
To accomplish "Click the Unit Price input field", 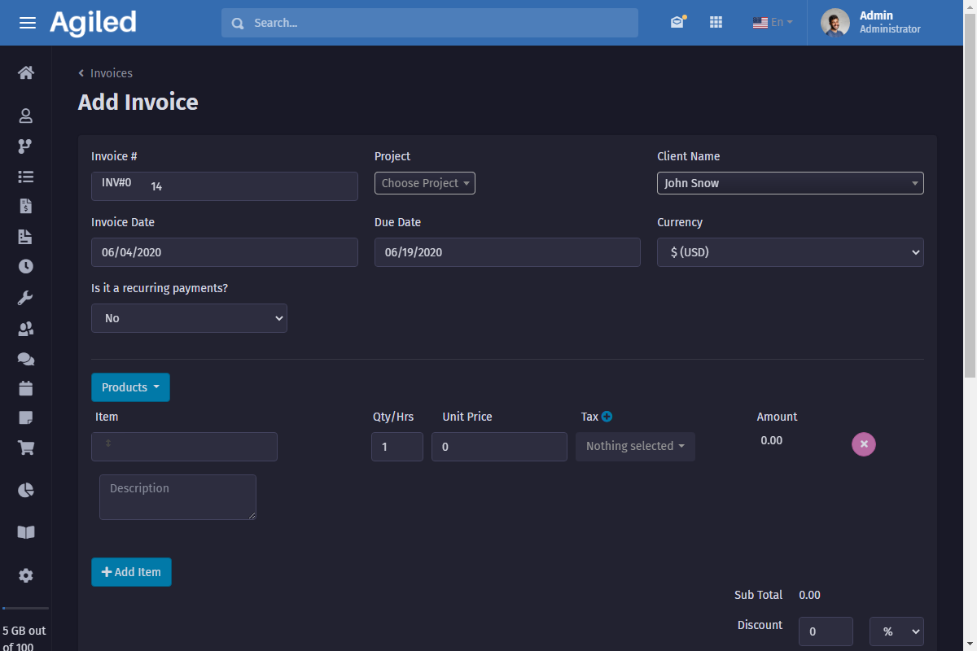I will [498, 447].
